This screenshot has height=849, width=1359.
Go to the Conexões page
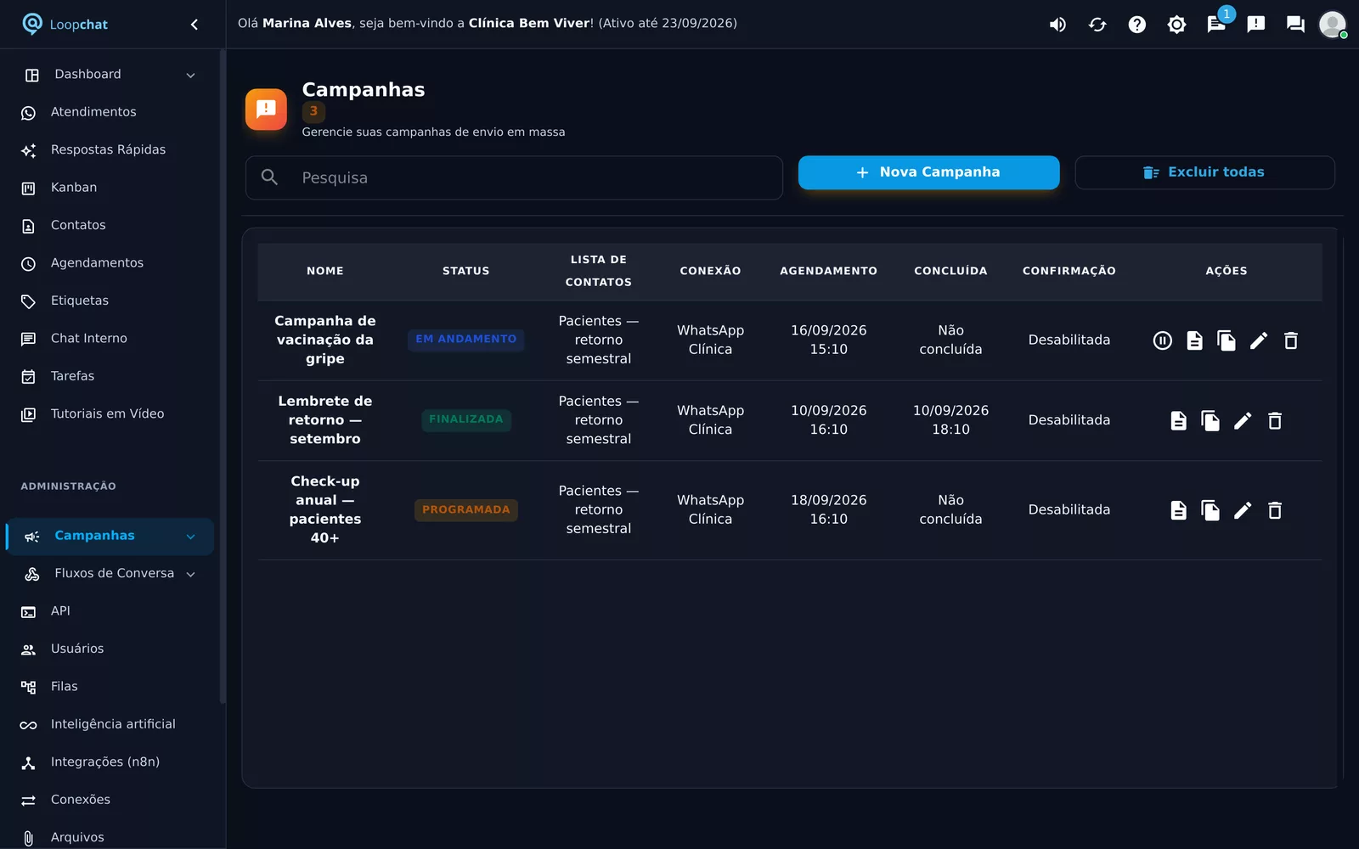pos(110,800)
